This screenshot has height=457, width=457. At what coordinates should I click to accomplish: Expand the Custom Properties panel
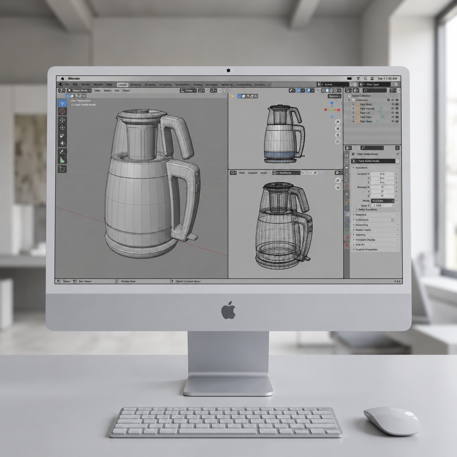(x=375, y=250)
